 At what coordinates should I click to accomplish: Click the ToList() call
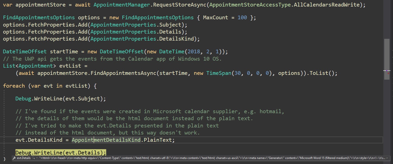click(x=322, y=73)
